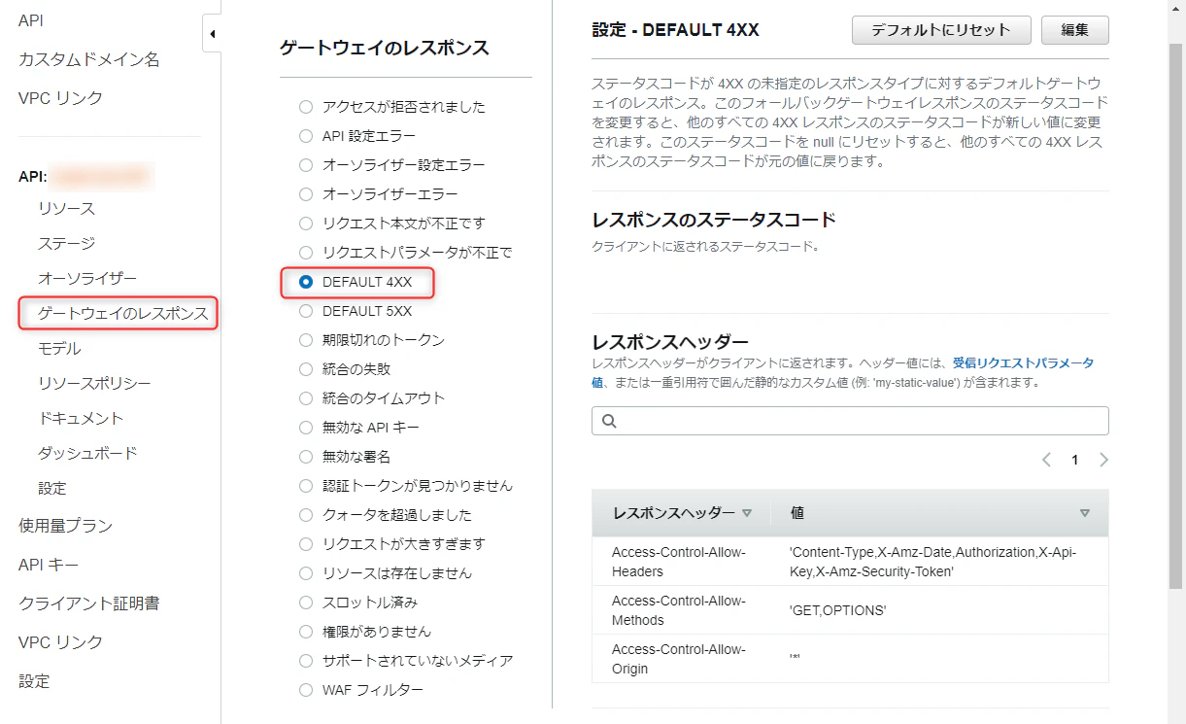This screenshot has height=724, width=1186.
Task: Select 統合の失敗 radio option
Action: pyautogui.click(x=306, y=369)
